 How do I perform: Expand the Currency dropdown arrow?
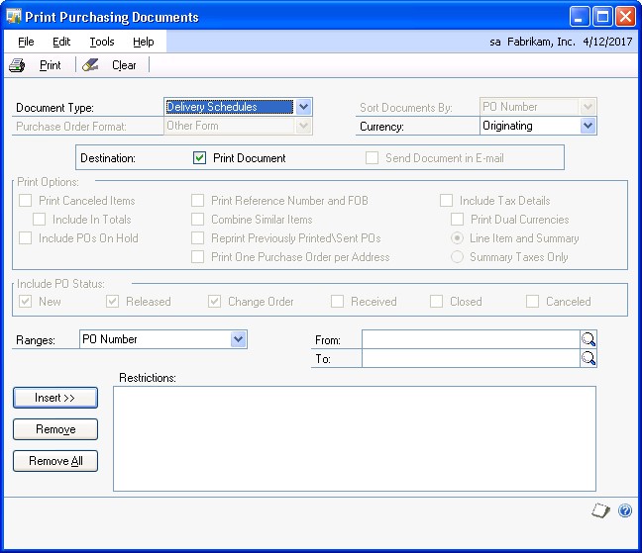(588, 126)
